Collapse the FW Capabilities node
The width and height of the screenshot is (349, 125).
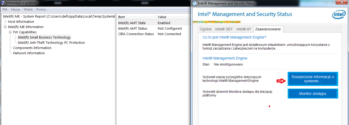[x=10, y=32]
